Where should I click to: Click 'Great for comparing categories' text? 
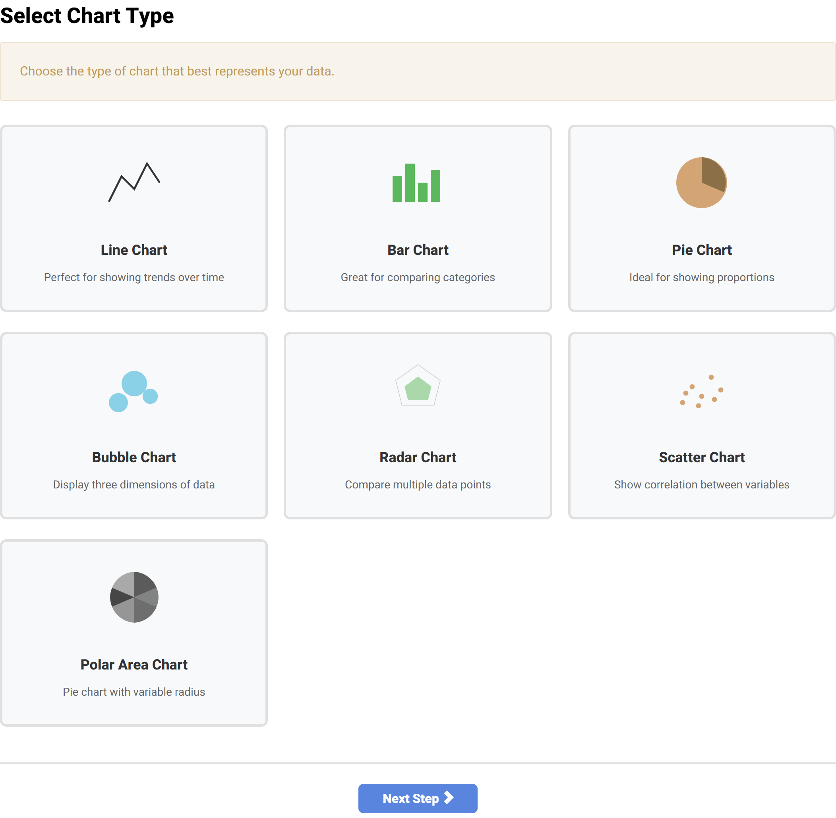click(418, 278)
